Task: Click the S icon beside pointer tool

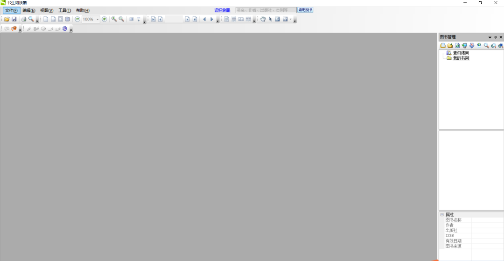Action: pos(277,19)
